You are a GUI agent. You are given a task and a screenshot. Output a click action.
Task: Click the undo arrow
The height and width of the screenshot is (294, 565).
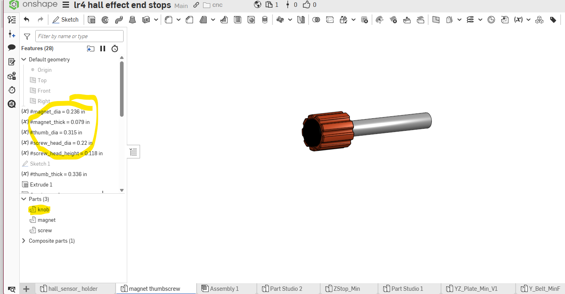click(x=26, y=20)
